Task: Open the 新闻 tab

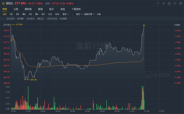Action: tap(40, 9)
